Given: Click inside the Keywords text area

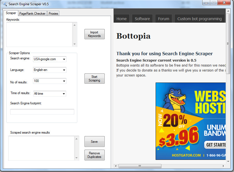Looking at the screenshot, I should pyautogui.click(x=39, y=35).
